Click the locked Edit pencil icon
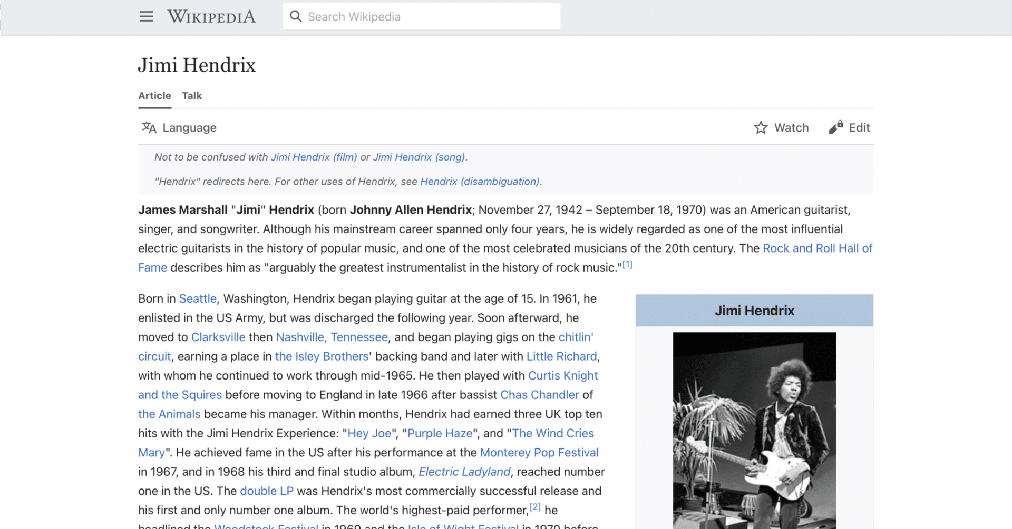1012x529 pixels. click(835, 127)
